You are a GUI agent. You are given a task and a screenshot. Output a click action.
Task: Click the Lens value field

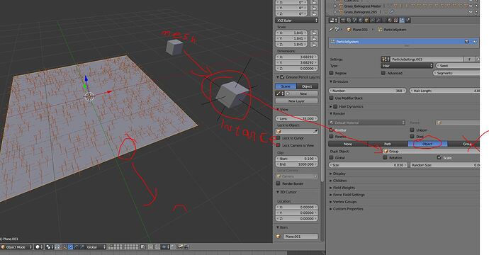(x=296, y=119)
